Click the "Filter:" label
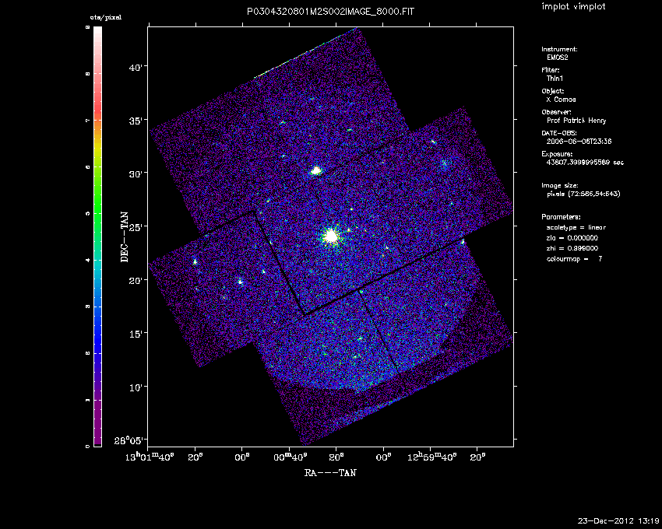Screen dimensions: 662x529 [x=551, y=70]
